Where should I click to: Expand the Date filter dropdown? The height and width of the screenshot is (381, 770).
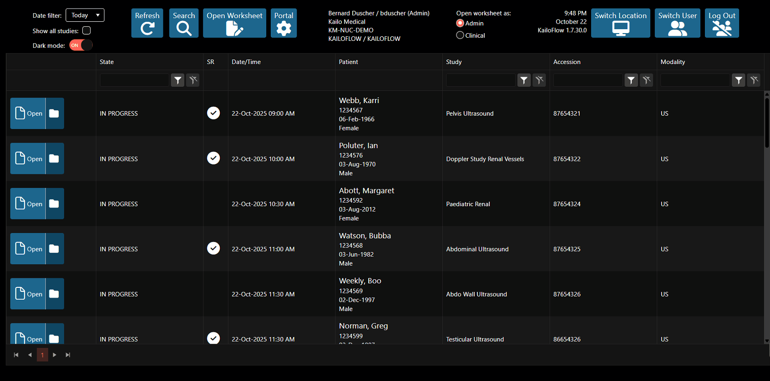click(85, 15)
